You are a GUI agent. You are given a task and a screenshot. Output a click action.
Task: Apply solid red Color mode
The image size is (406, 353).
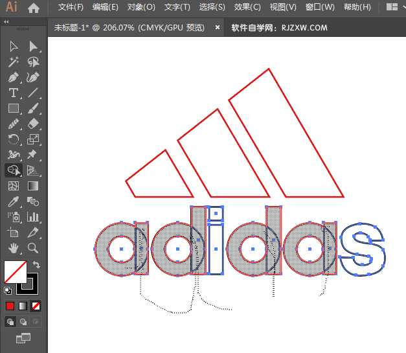tap(10, 306)
